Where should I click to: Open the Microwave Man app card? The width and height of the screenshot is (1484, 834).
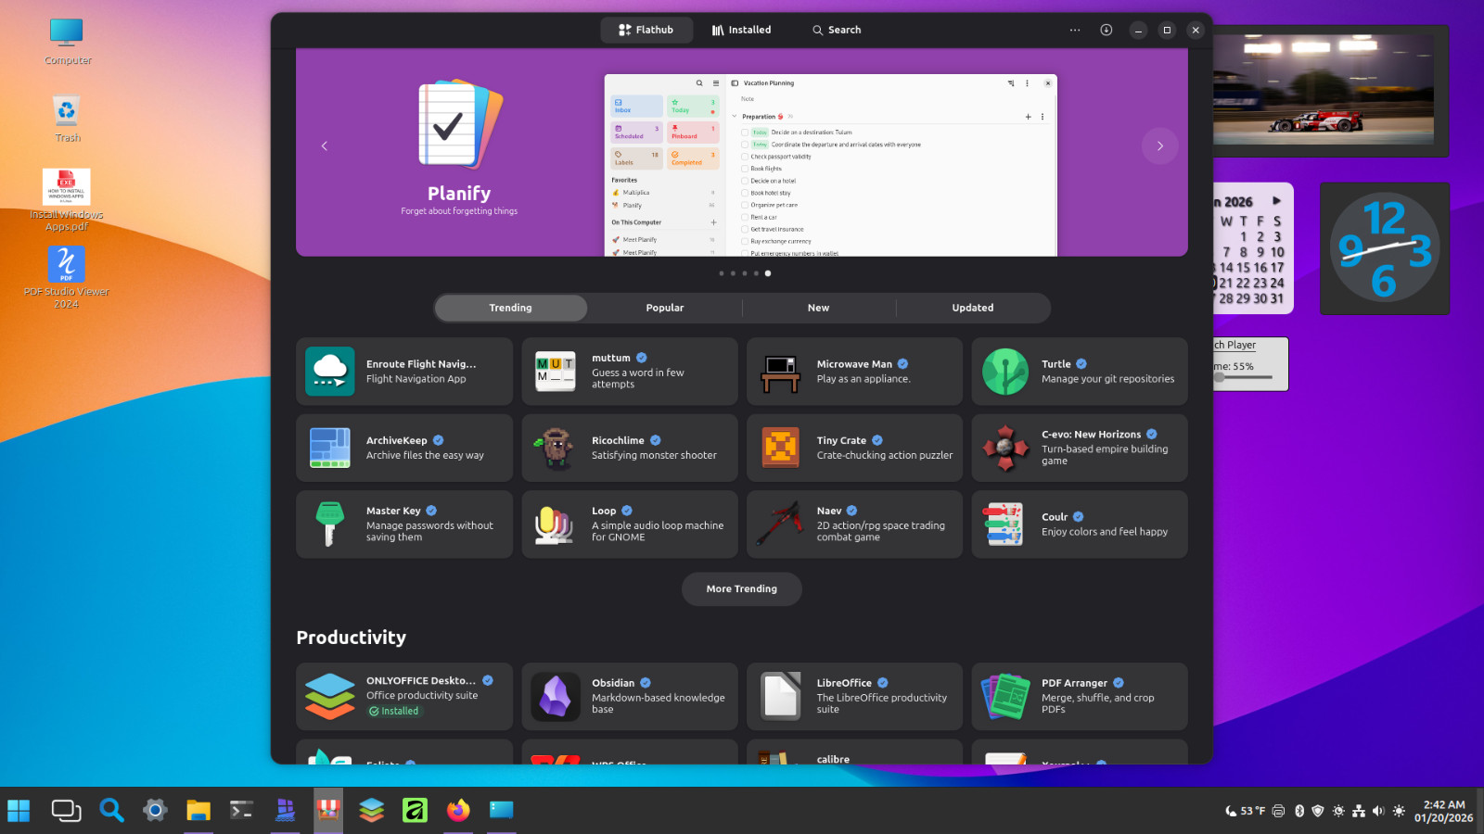tap(854, 371)
